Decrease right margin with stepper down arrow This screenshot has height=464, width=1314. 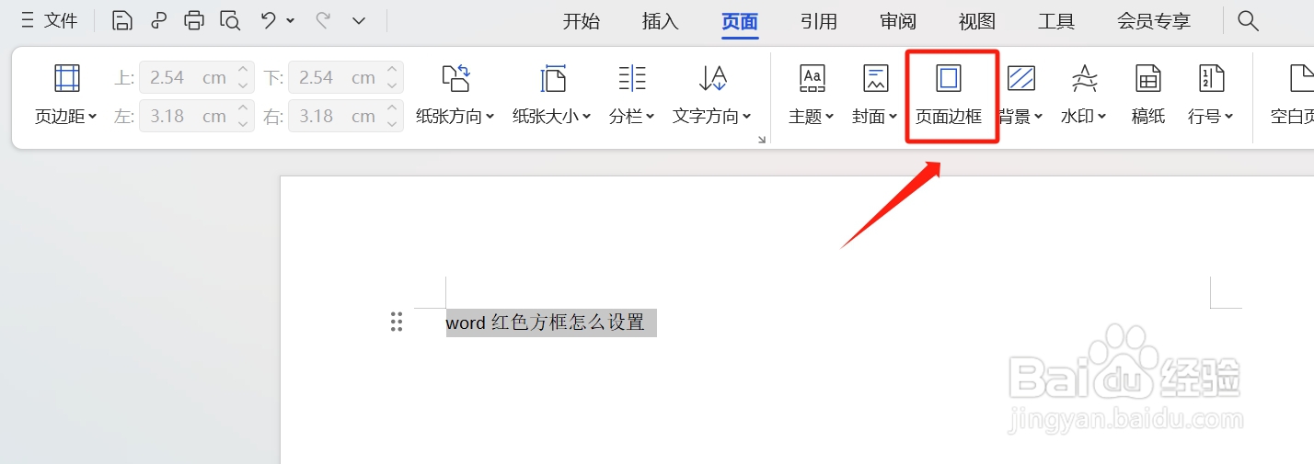tap(393, 124)
